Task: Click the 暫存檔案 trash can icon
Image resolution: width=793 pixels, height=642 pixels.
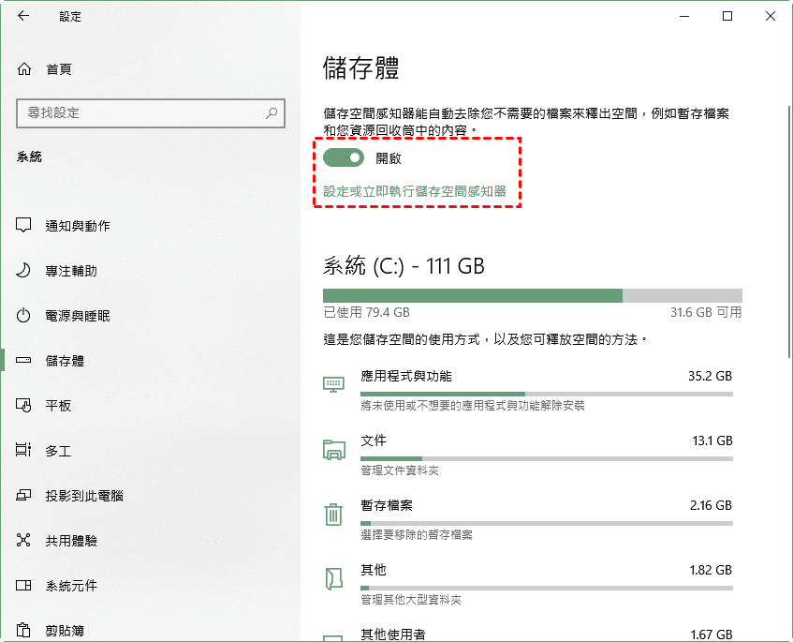Action: pos(334,514)
